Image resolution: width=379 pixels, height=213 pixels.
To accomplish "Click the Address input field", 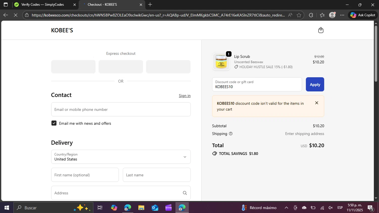I will (x=121, y=193).
